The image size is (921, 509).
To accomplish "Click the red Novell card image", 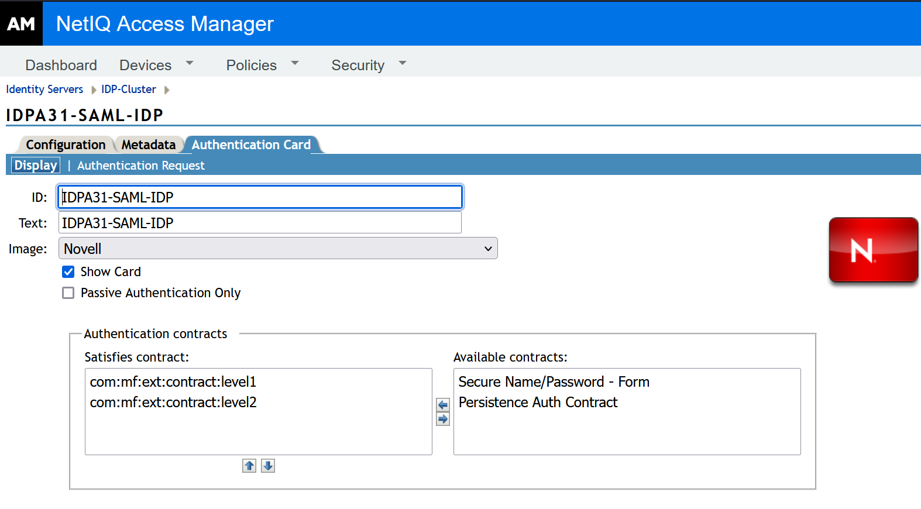I will [x=873, y=250].
